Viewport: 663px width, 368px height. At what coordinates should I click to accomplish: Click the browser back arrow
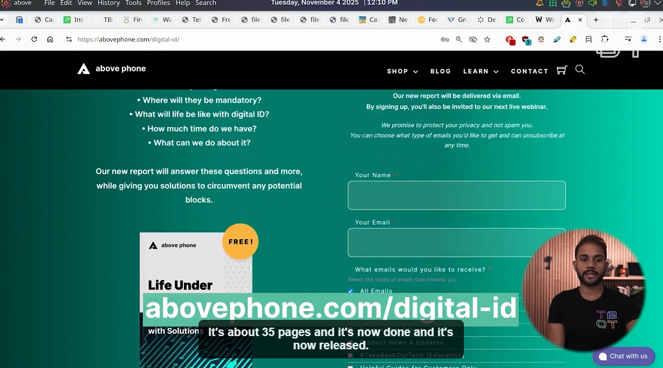3,39
